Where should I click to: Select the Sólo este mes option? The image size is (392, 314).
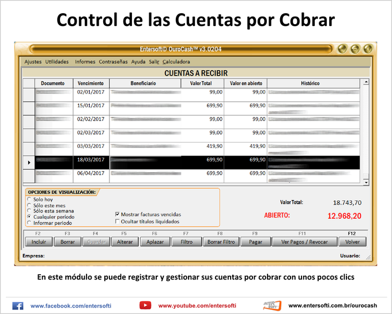pyautogui.click(x=29, y=205)
